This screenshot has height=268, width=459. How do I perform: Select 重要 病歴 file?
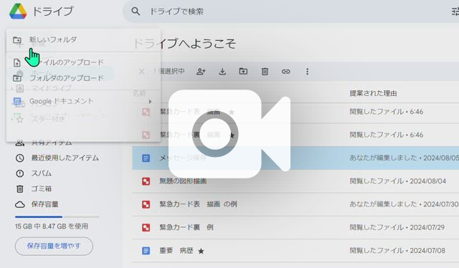[176, 251]
